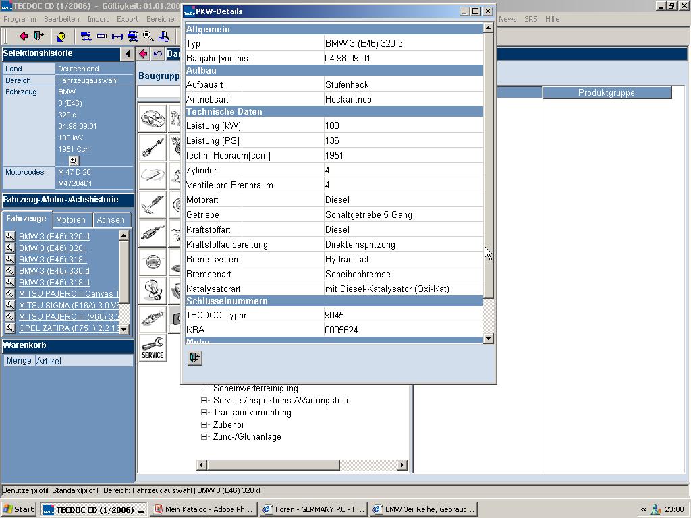Click the Menge column header in Warenkorb
Viewport: 691px width, 518px height.
click(x=19, y=361)
